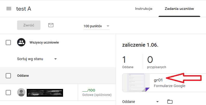Click the test A class title
This screenshot has width=206, height=105.
click(x=24, y=9)
